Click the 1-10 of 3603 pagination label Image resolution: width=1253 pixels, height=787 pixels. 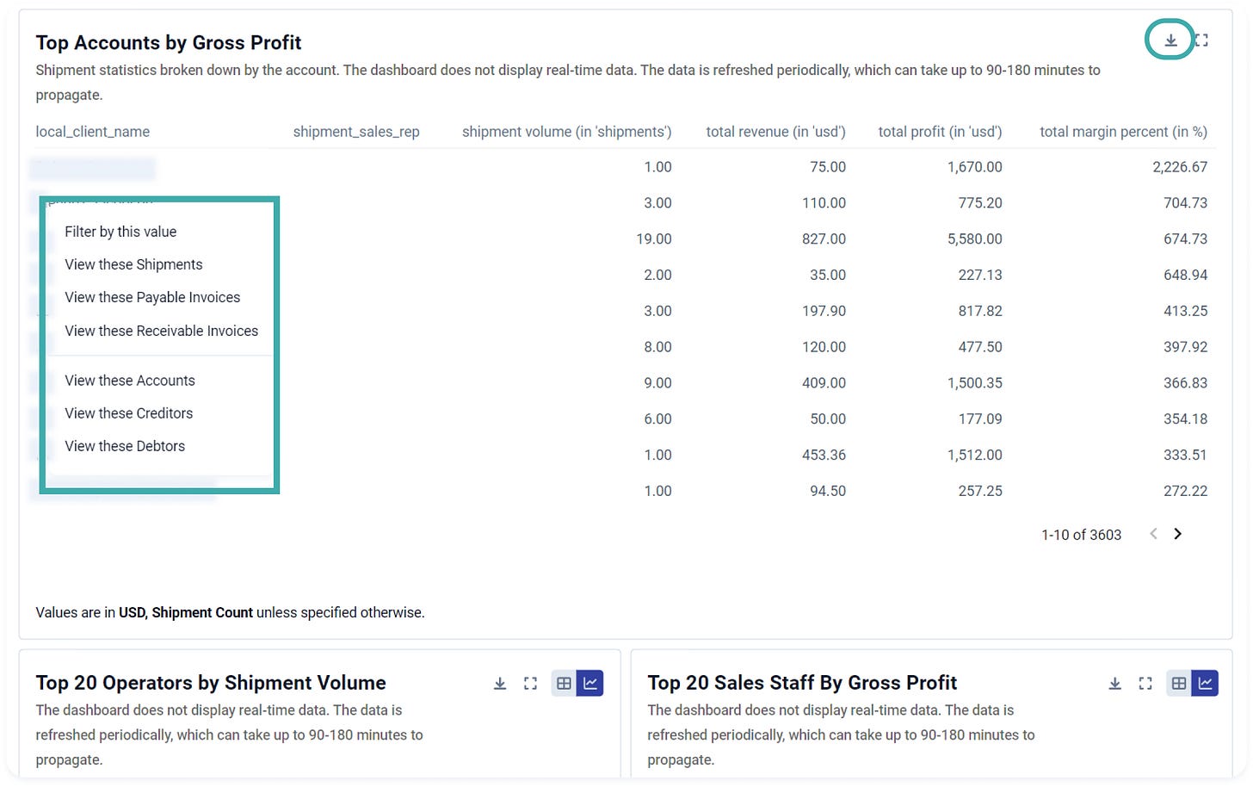(x=1081, y=535)
